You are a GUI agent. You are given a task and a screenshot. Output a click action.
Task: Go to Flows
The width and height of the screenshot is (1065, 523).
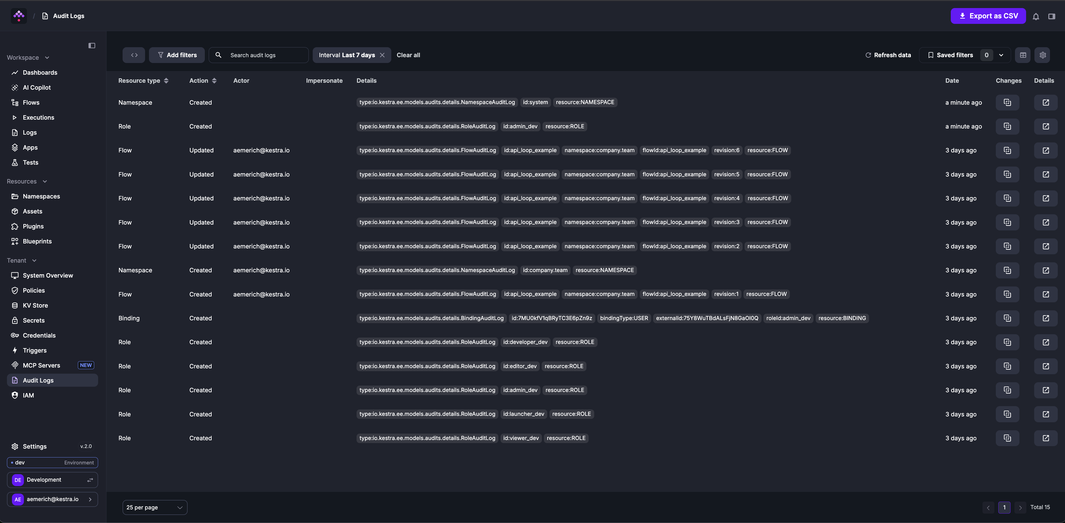pyautogui.click(x=53, y=102)
